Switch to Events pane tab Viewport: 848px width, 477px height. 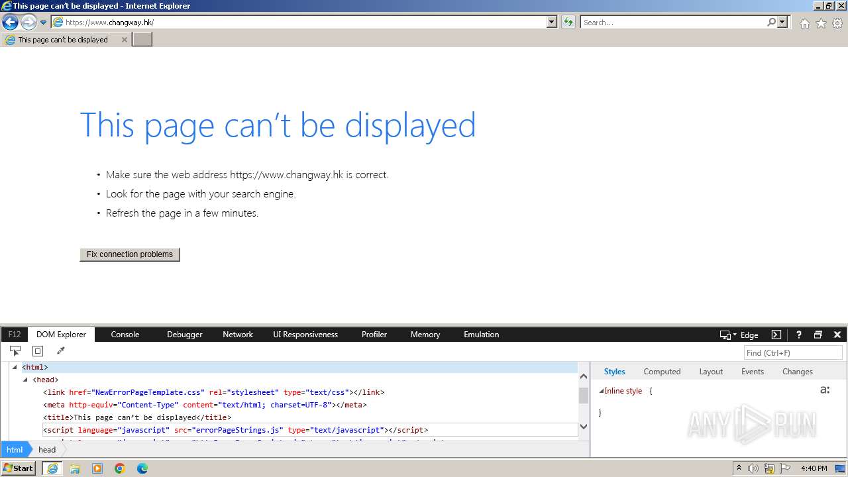click(753, 372)
